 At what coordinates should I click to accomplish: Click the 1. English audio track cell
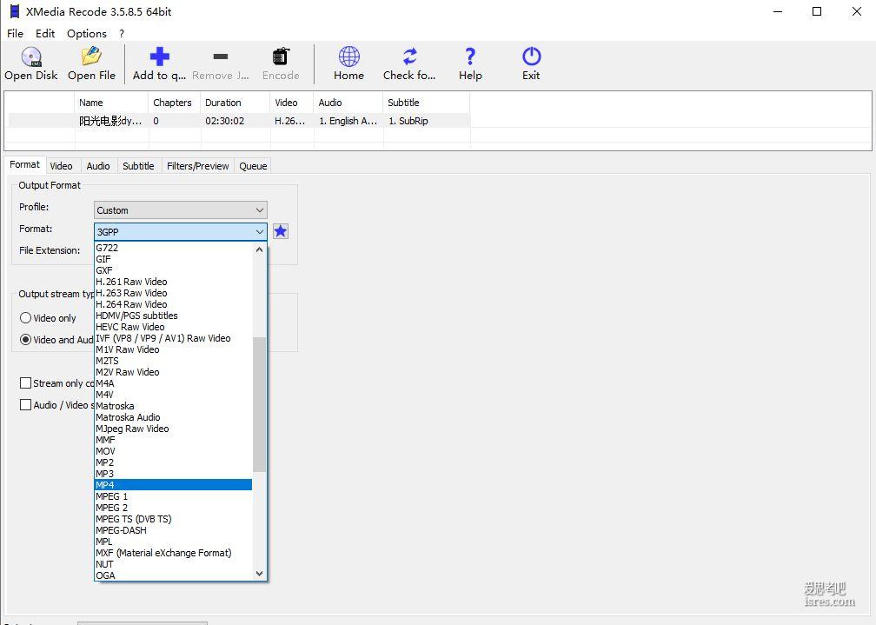(348, 121)
